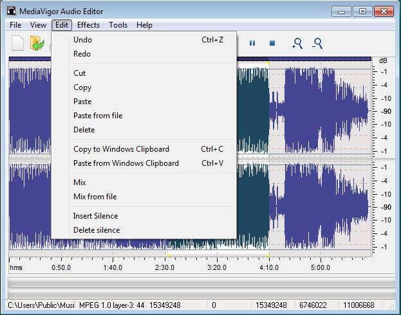The image size is (401, 315).
Task: Click Copy to Windows Clipboard
Action: pyautogui.click(x=121, y=149)
